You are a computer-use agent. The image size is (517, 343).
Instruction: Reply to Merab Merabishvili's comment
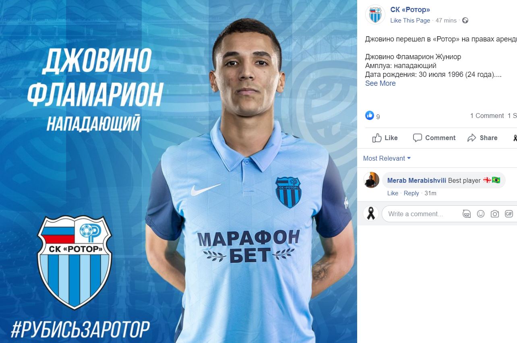(411, 193)
